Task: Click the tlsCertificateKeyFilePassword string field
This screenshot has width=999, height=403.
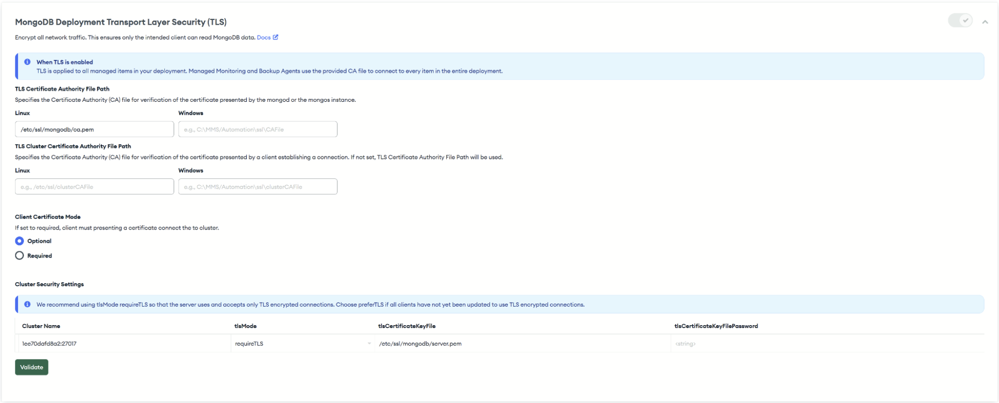Action: pos(827,344)
